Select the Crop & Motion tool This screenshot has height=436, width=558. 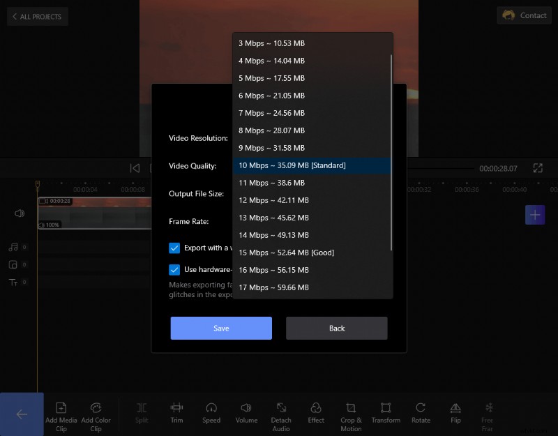click(351, 414)
